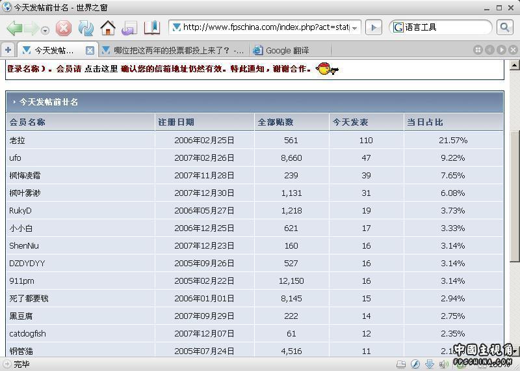The width and height of the screenshot is (520, 371).
Task: Click the pirate smiley emoticon
Action: click(327, 69)
